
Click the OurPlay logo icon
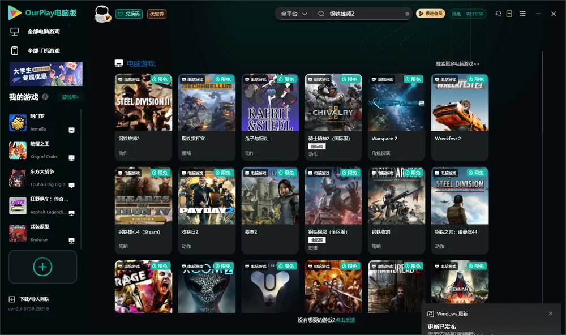coord(15,12)
